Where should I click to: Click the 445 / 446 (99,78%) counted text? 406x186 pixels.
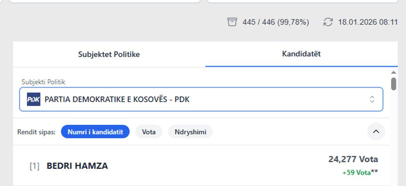coord(275,22)
